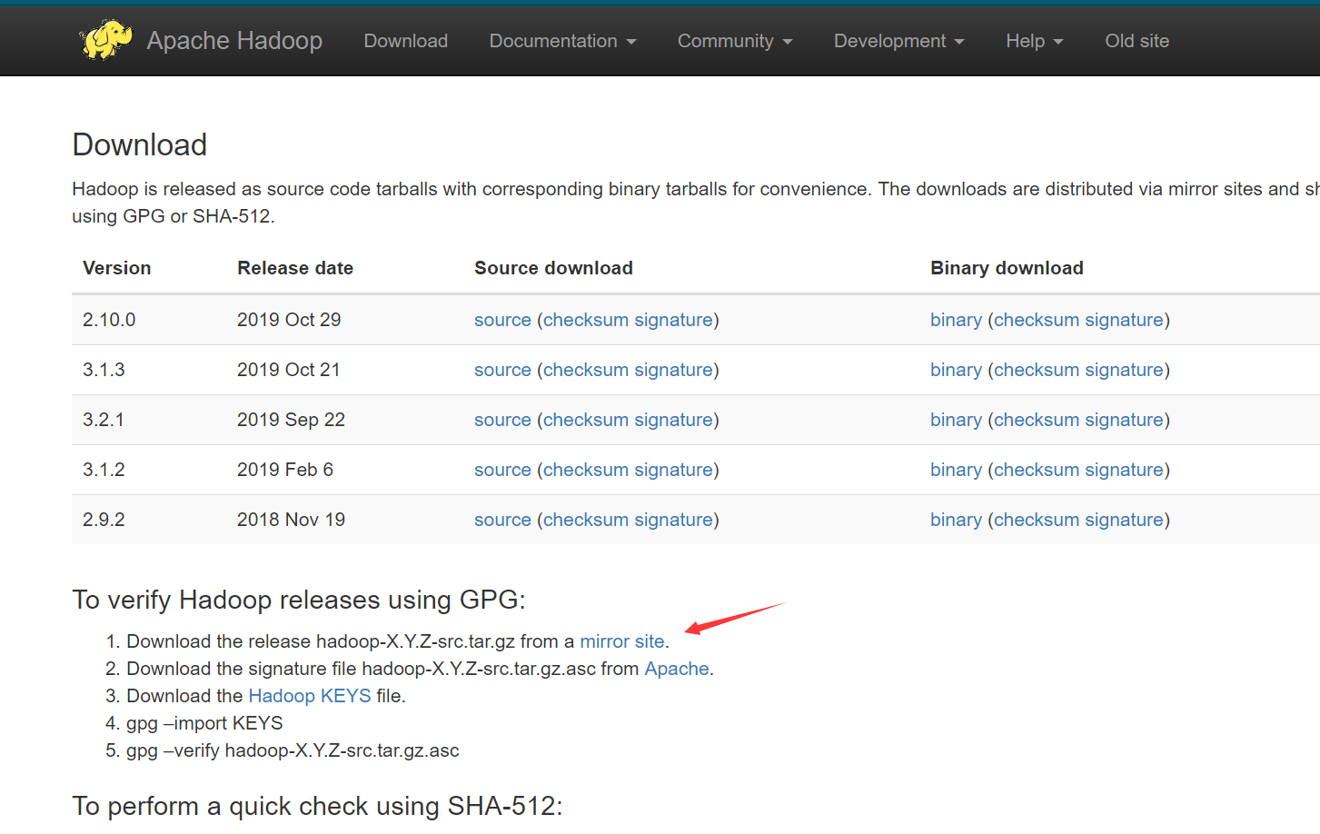Click the Hadoop elephant logo icon
This screenshot has width=1320, height=834.
pos(105,40)
